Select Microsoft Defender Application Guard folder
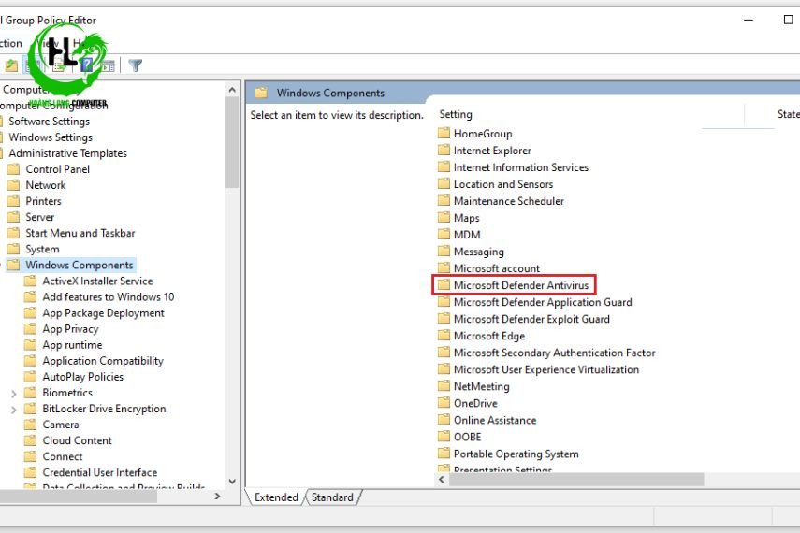This screenshot has height=533, width=800. pyautogui.click(x=535, y=302)
